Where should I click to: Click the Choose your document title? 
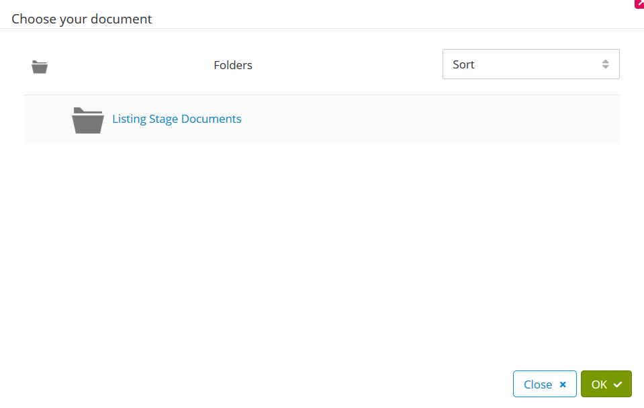[81, 19]
